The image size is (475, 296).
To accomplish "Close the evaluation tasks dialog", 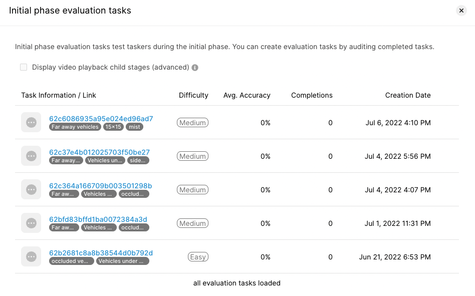I will 461,11.
